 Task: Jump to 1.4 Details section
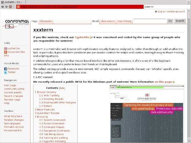click(x=46, y=106)
